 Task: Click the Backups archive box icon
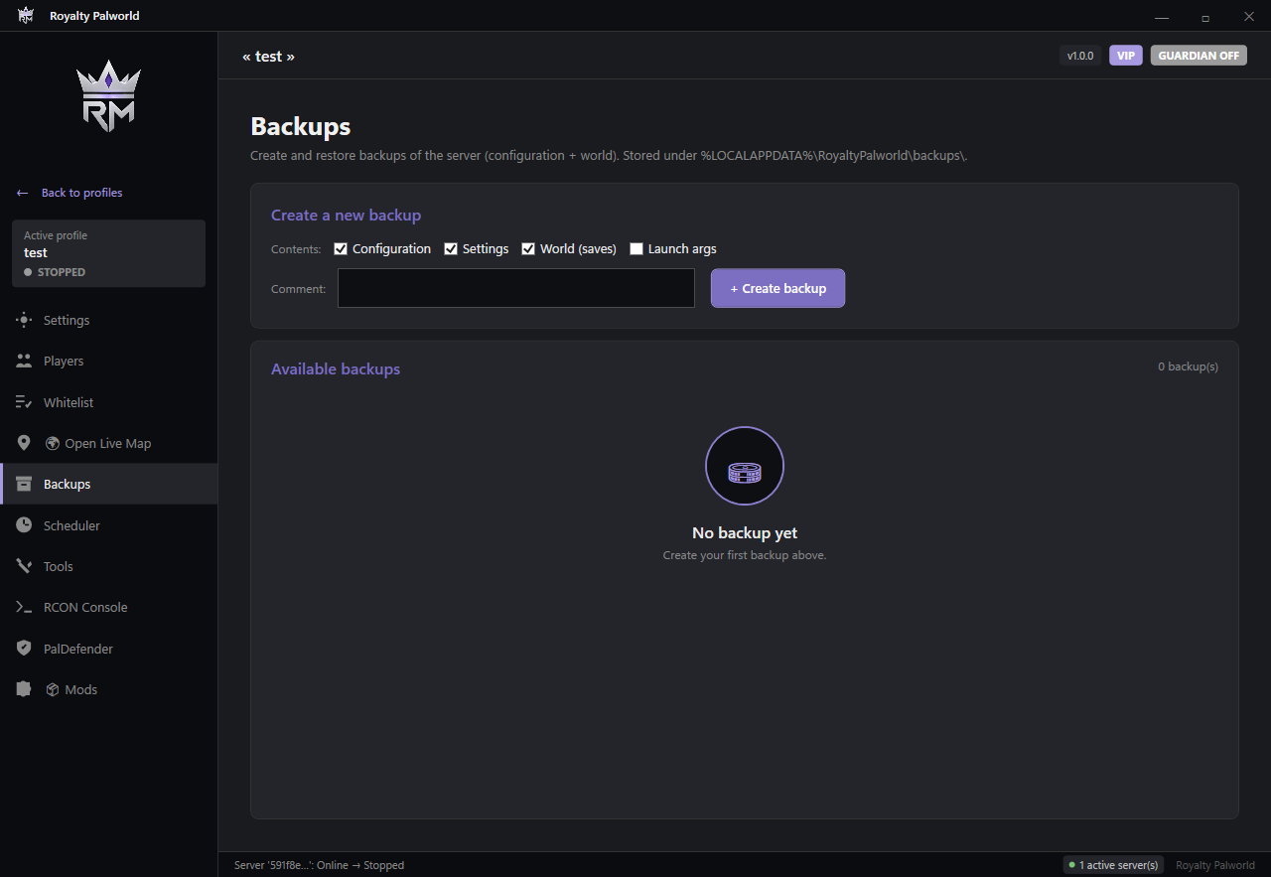[x=24, y=484]
